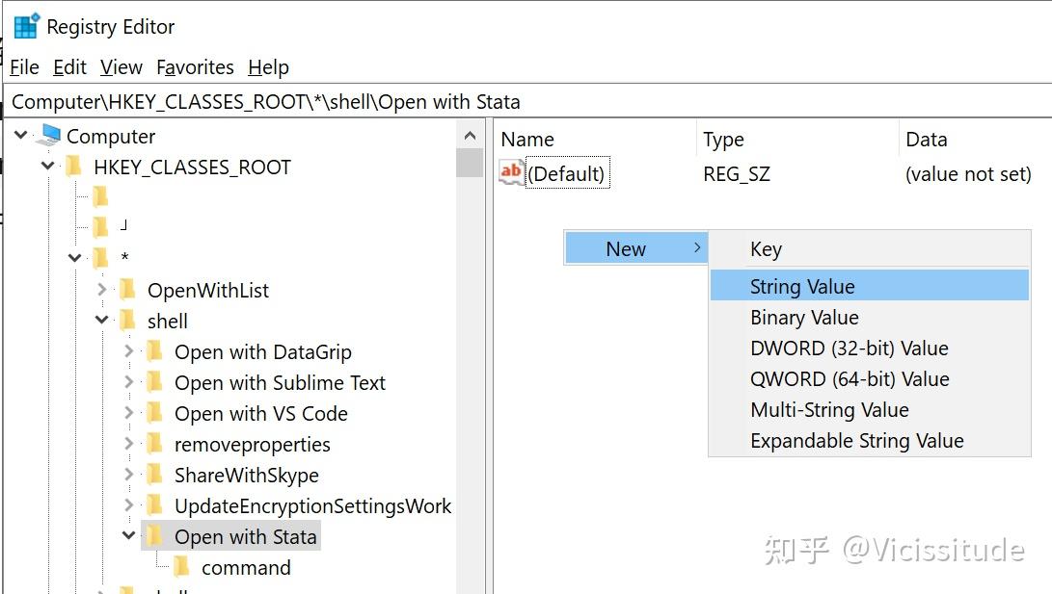Click the ShareWithSkype folder icon
Image resolution: width=1052 pixels, height=594 pixels.
coord(154,476)
